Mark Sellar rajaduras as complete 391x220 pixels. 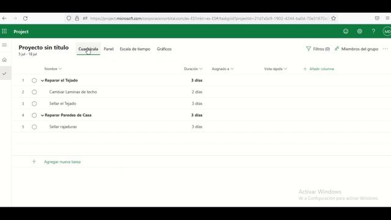[34, 127]
